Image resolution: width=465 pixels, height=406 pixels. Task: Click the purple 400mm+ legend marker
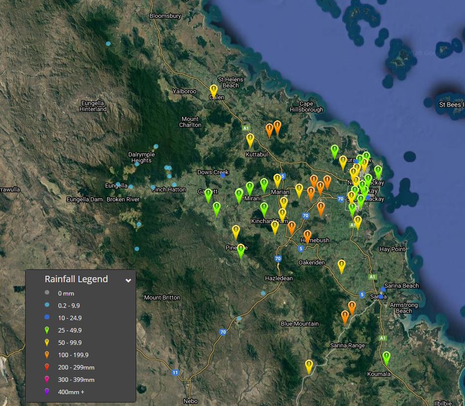47,392
